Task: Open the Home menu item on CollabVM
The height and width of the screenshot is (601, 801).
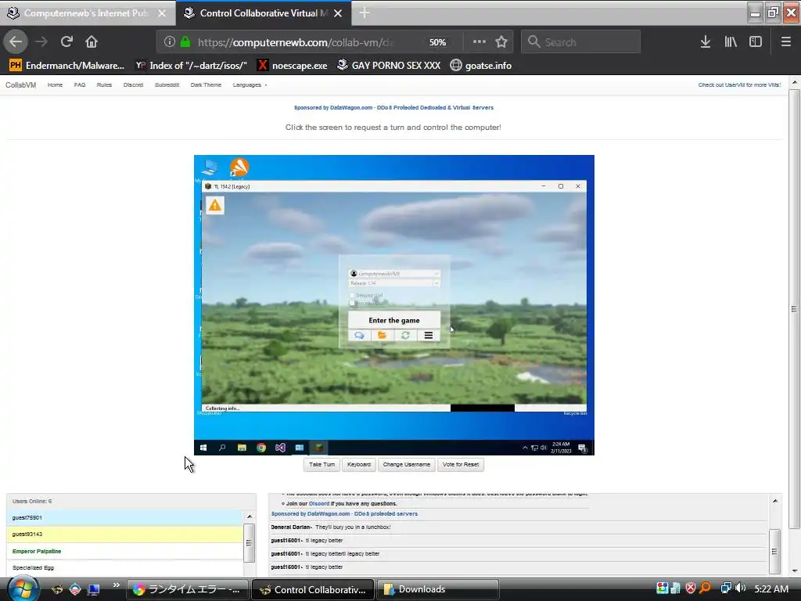Action: tap(56, 85)
